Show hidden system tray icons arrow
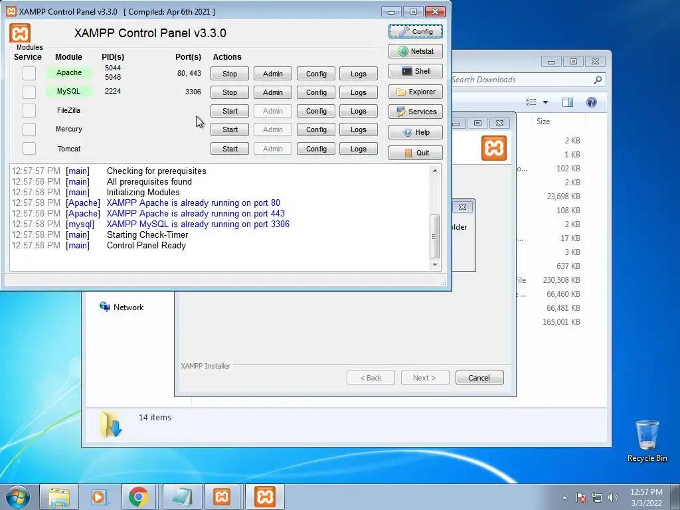The height and width of the screenshot is (510, 680). coord(564,497)
